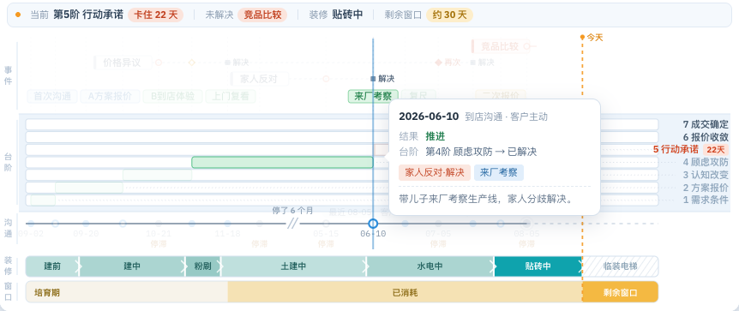Screen dimensions: 739x311
Task: Click the 家人反对 concern label
Action: (259, 79)
